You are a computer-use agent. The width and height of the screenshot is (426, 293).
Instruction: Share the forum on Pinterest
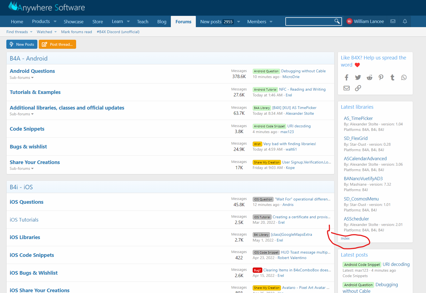point(381,77)
